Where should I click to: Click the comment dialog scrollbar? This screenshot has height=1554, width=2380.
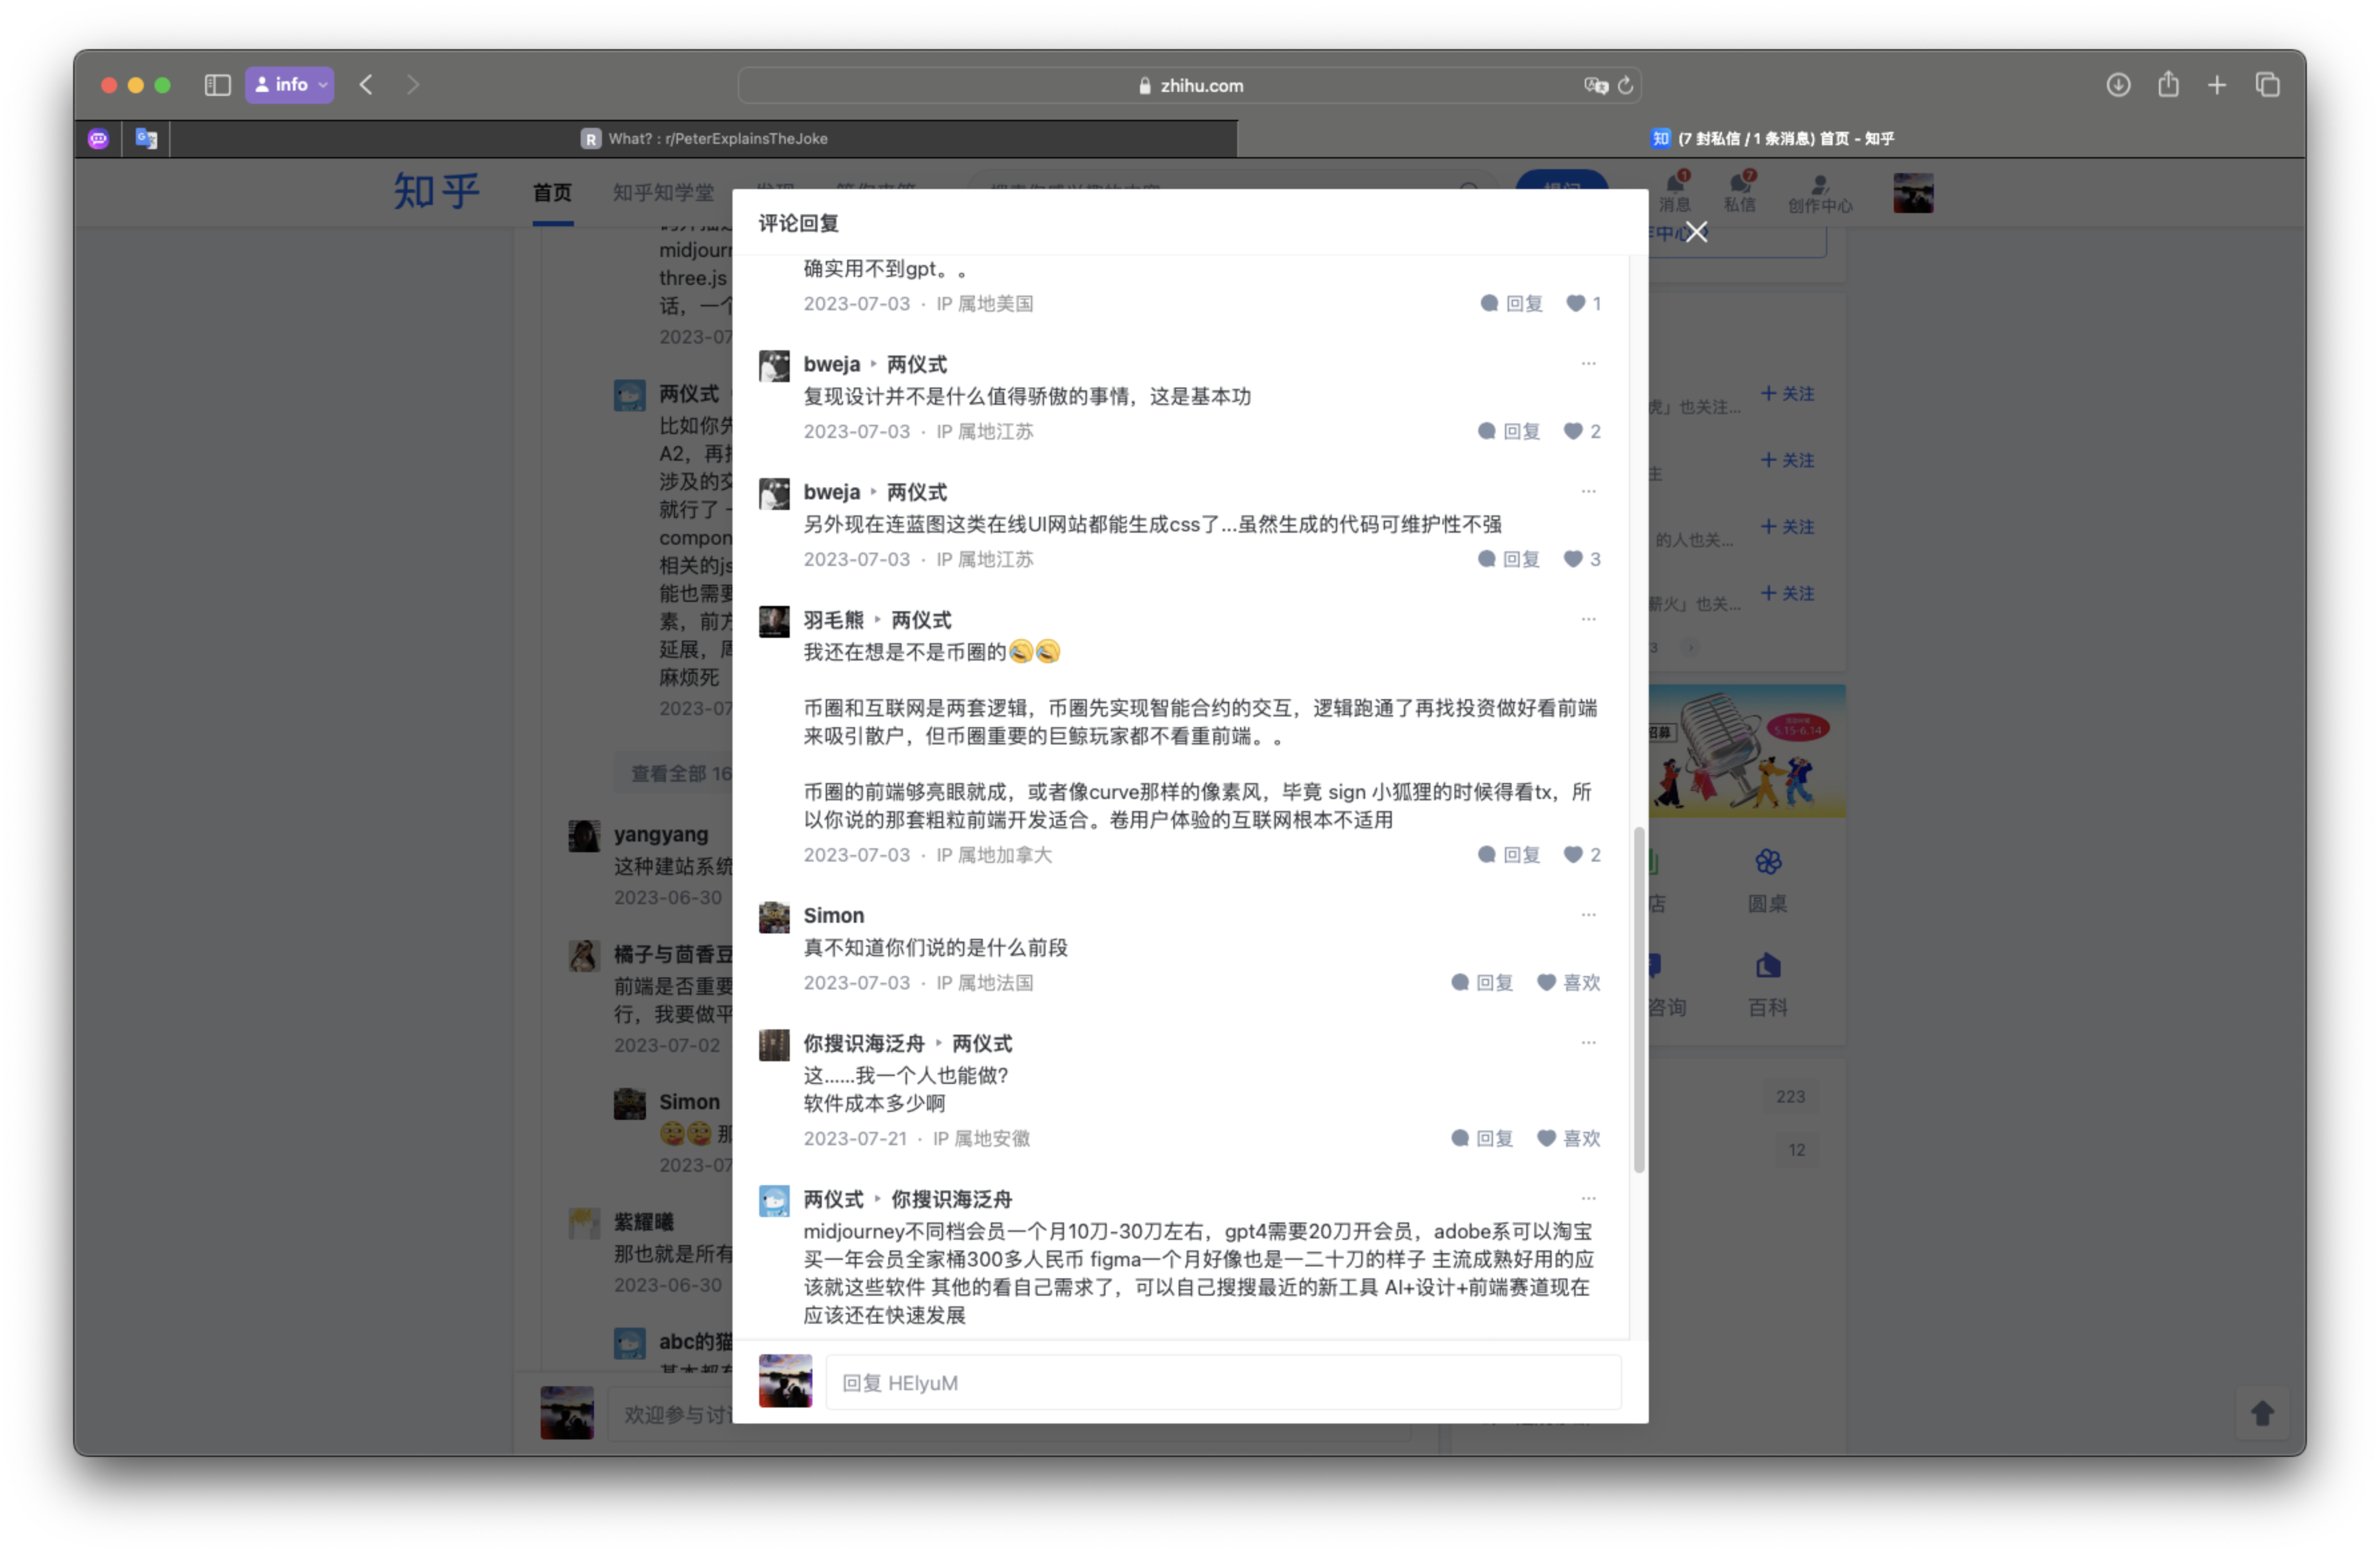pos(1638,1000)
